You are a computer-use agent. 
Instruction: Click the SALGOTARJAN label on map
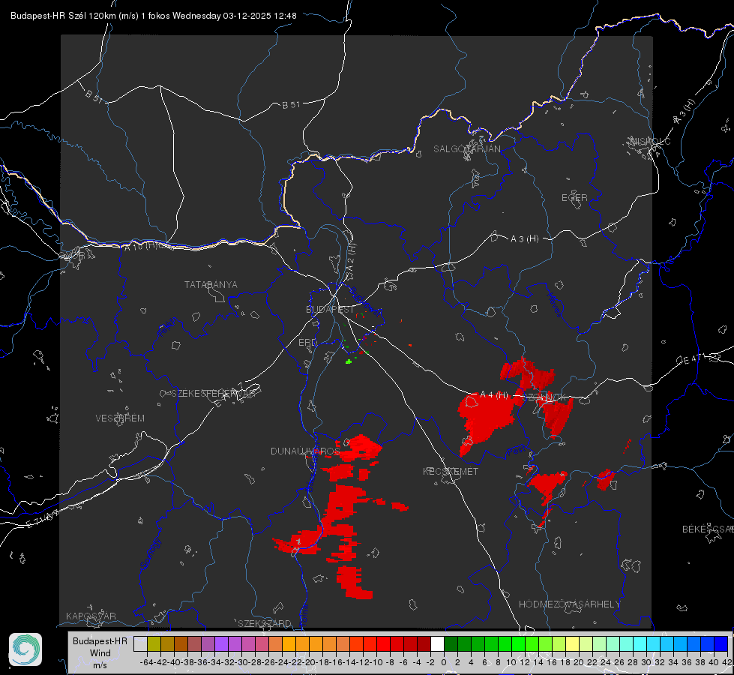point(466,149)
